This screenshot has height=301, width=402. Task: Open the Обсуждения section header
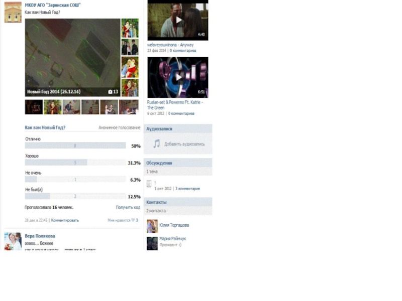click(x=178, y=163)
